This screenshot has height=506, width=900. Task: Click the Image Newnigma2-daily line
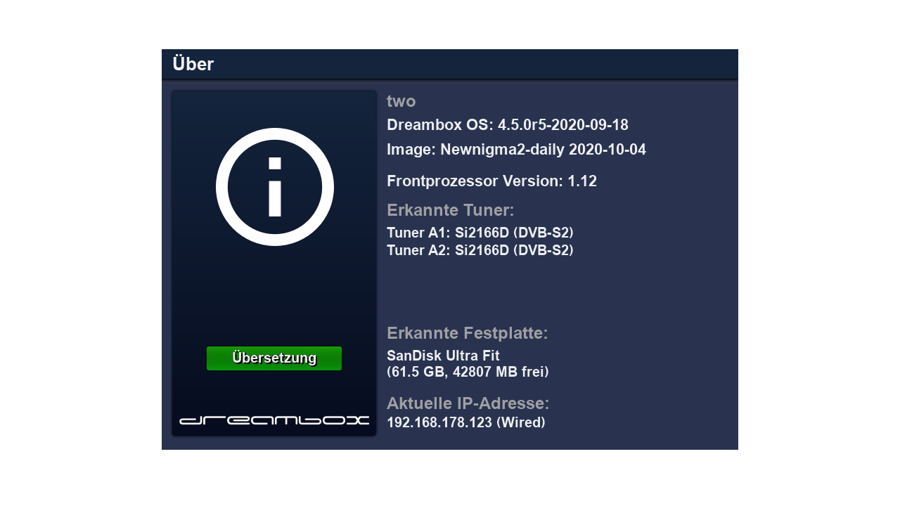click(x=516, y=150)
